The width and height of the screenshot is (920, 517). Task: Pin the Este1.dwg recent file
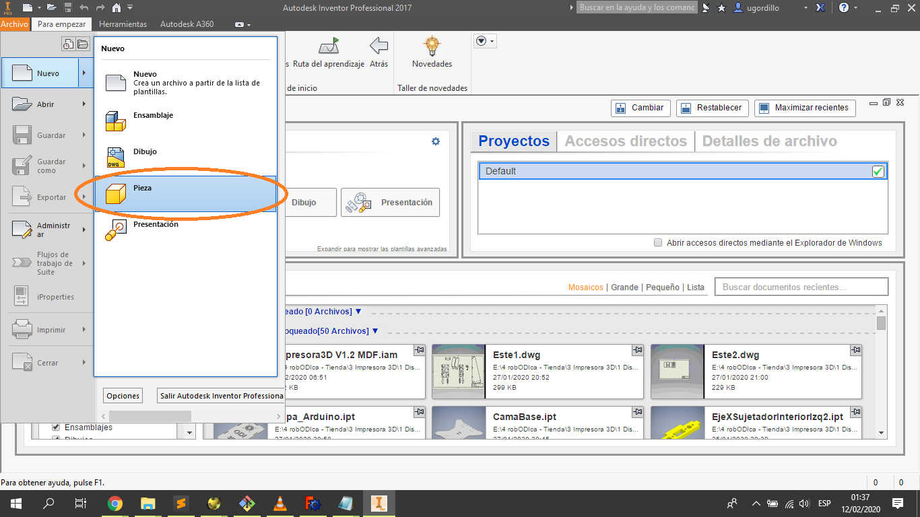coord(637,350)
